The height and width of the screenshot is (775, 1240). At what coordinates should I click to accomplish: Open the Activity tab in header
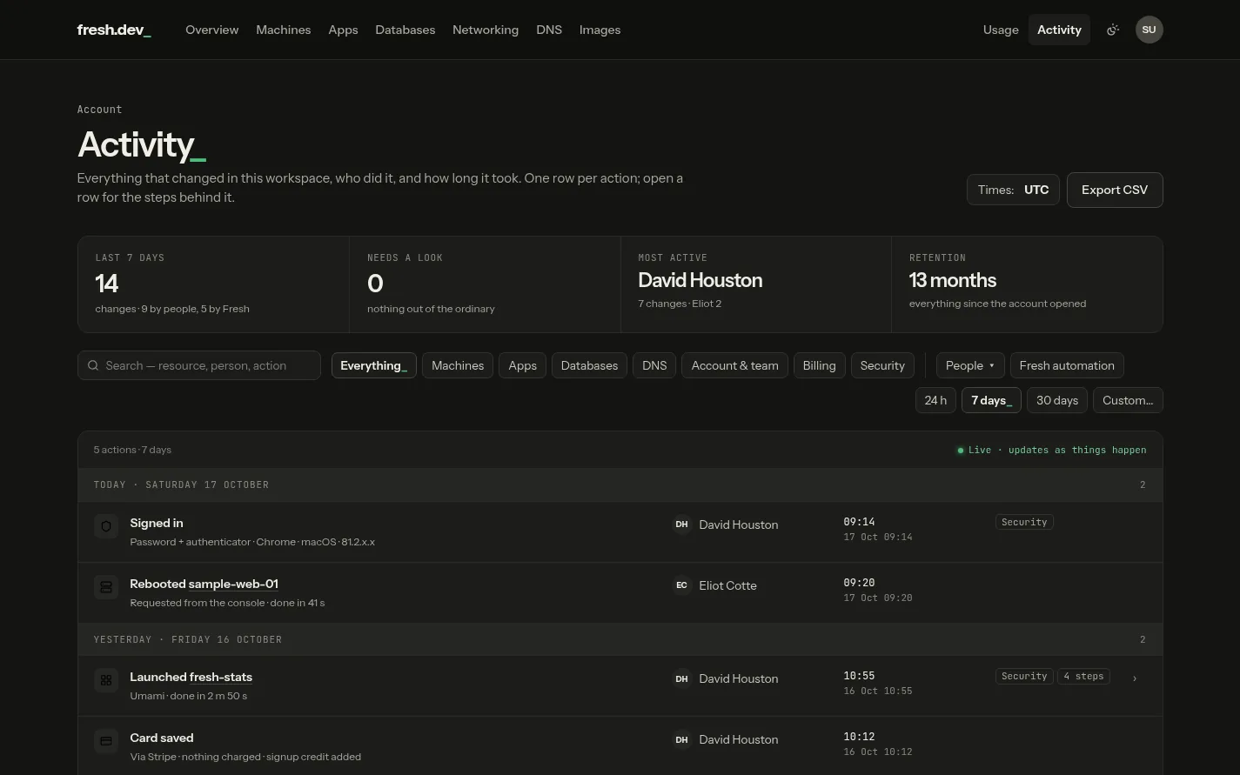click(x=1059, y=30)
